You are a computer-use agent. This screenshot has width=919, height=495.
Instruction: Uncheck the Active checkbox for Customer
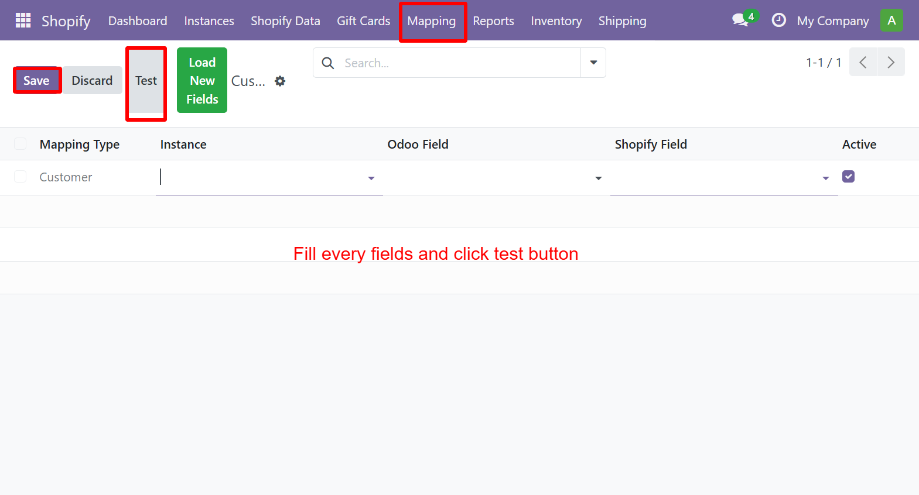click(848, 176)
